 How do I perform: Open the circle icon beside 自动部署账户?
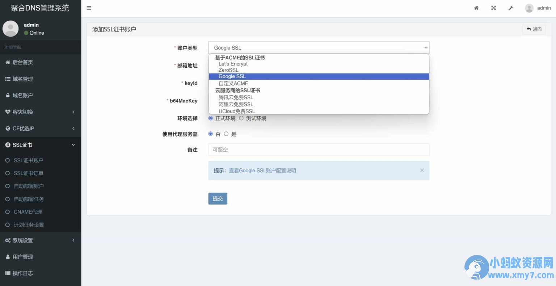click(7, 186)
